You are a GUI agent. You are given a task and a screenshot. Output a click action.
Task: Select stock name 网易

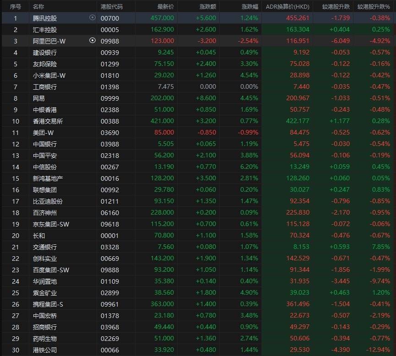(x=38, y=98)
